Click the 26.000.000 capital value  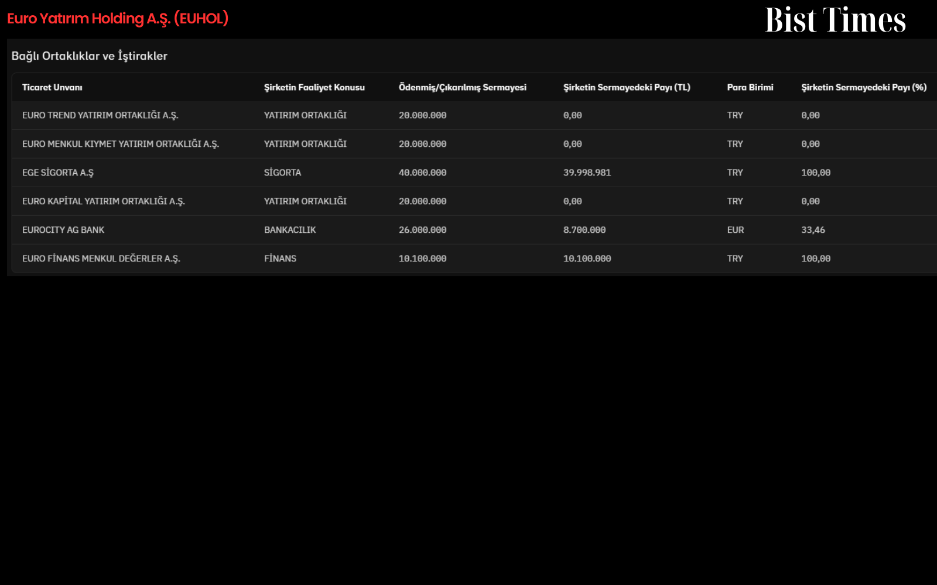(423, 230)
